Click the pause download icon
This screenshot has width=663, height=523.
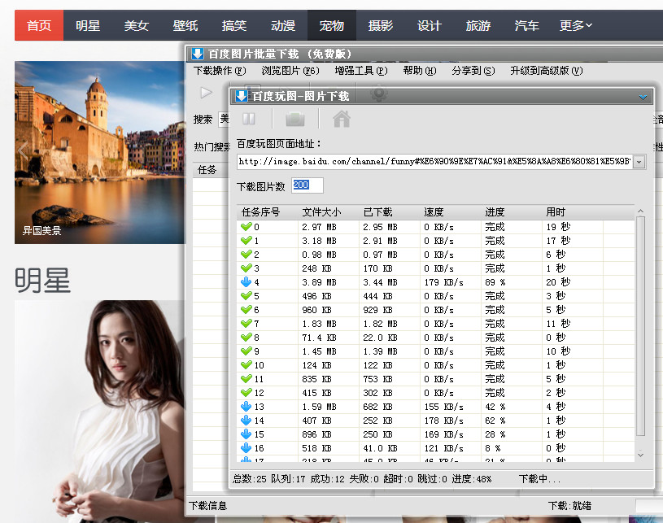pyautogui.click(x=248, y=119)
